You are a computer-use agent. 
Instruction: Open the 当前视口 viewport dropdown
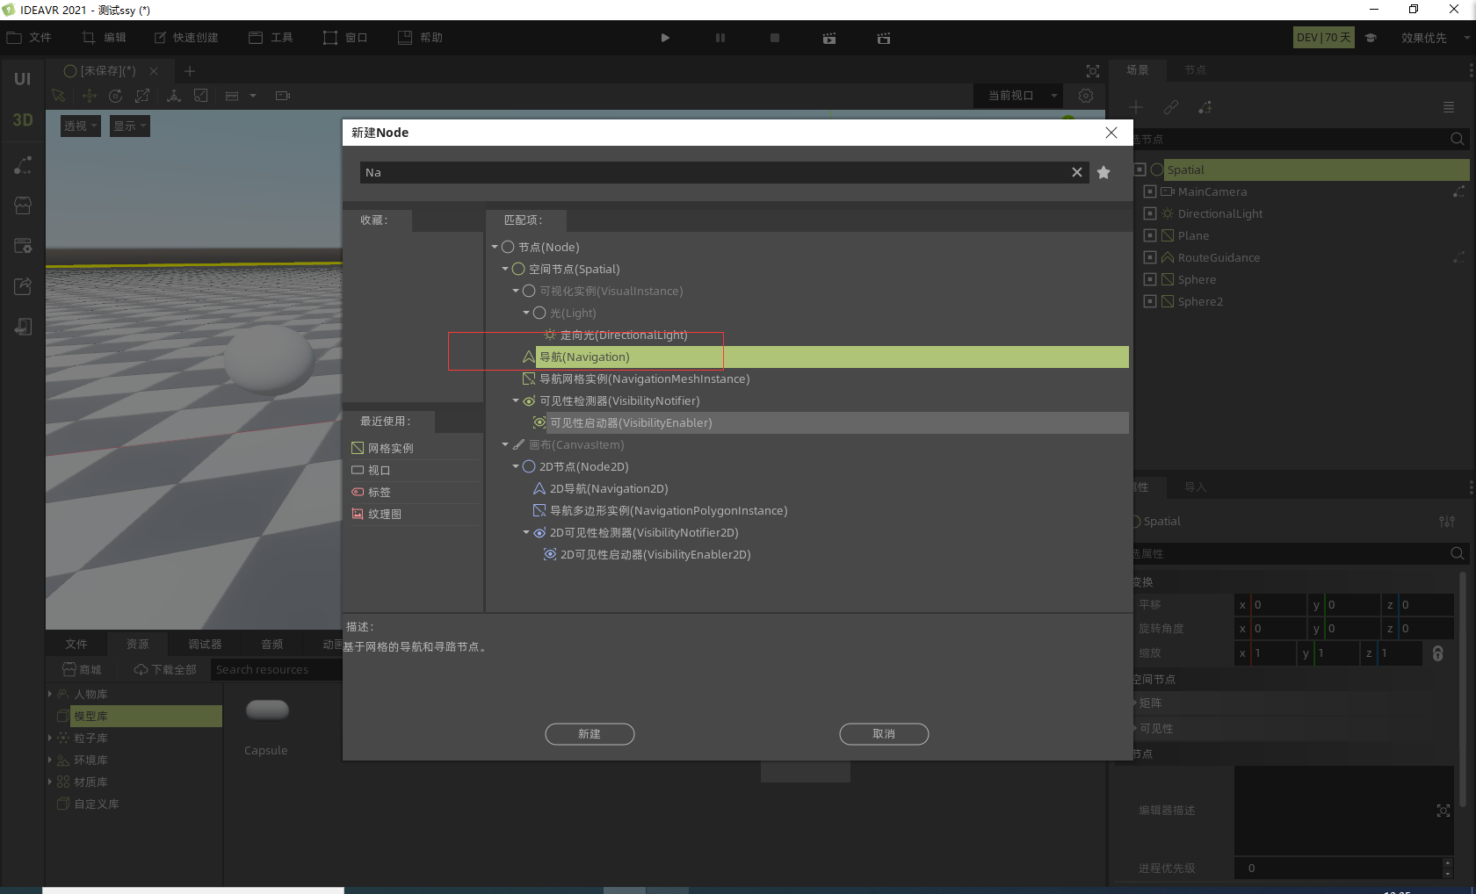[x=1018, y=96]
